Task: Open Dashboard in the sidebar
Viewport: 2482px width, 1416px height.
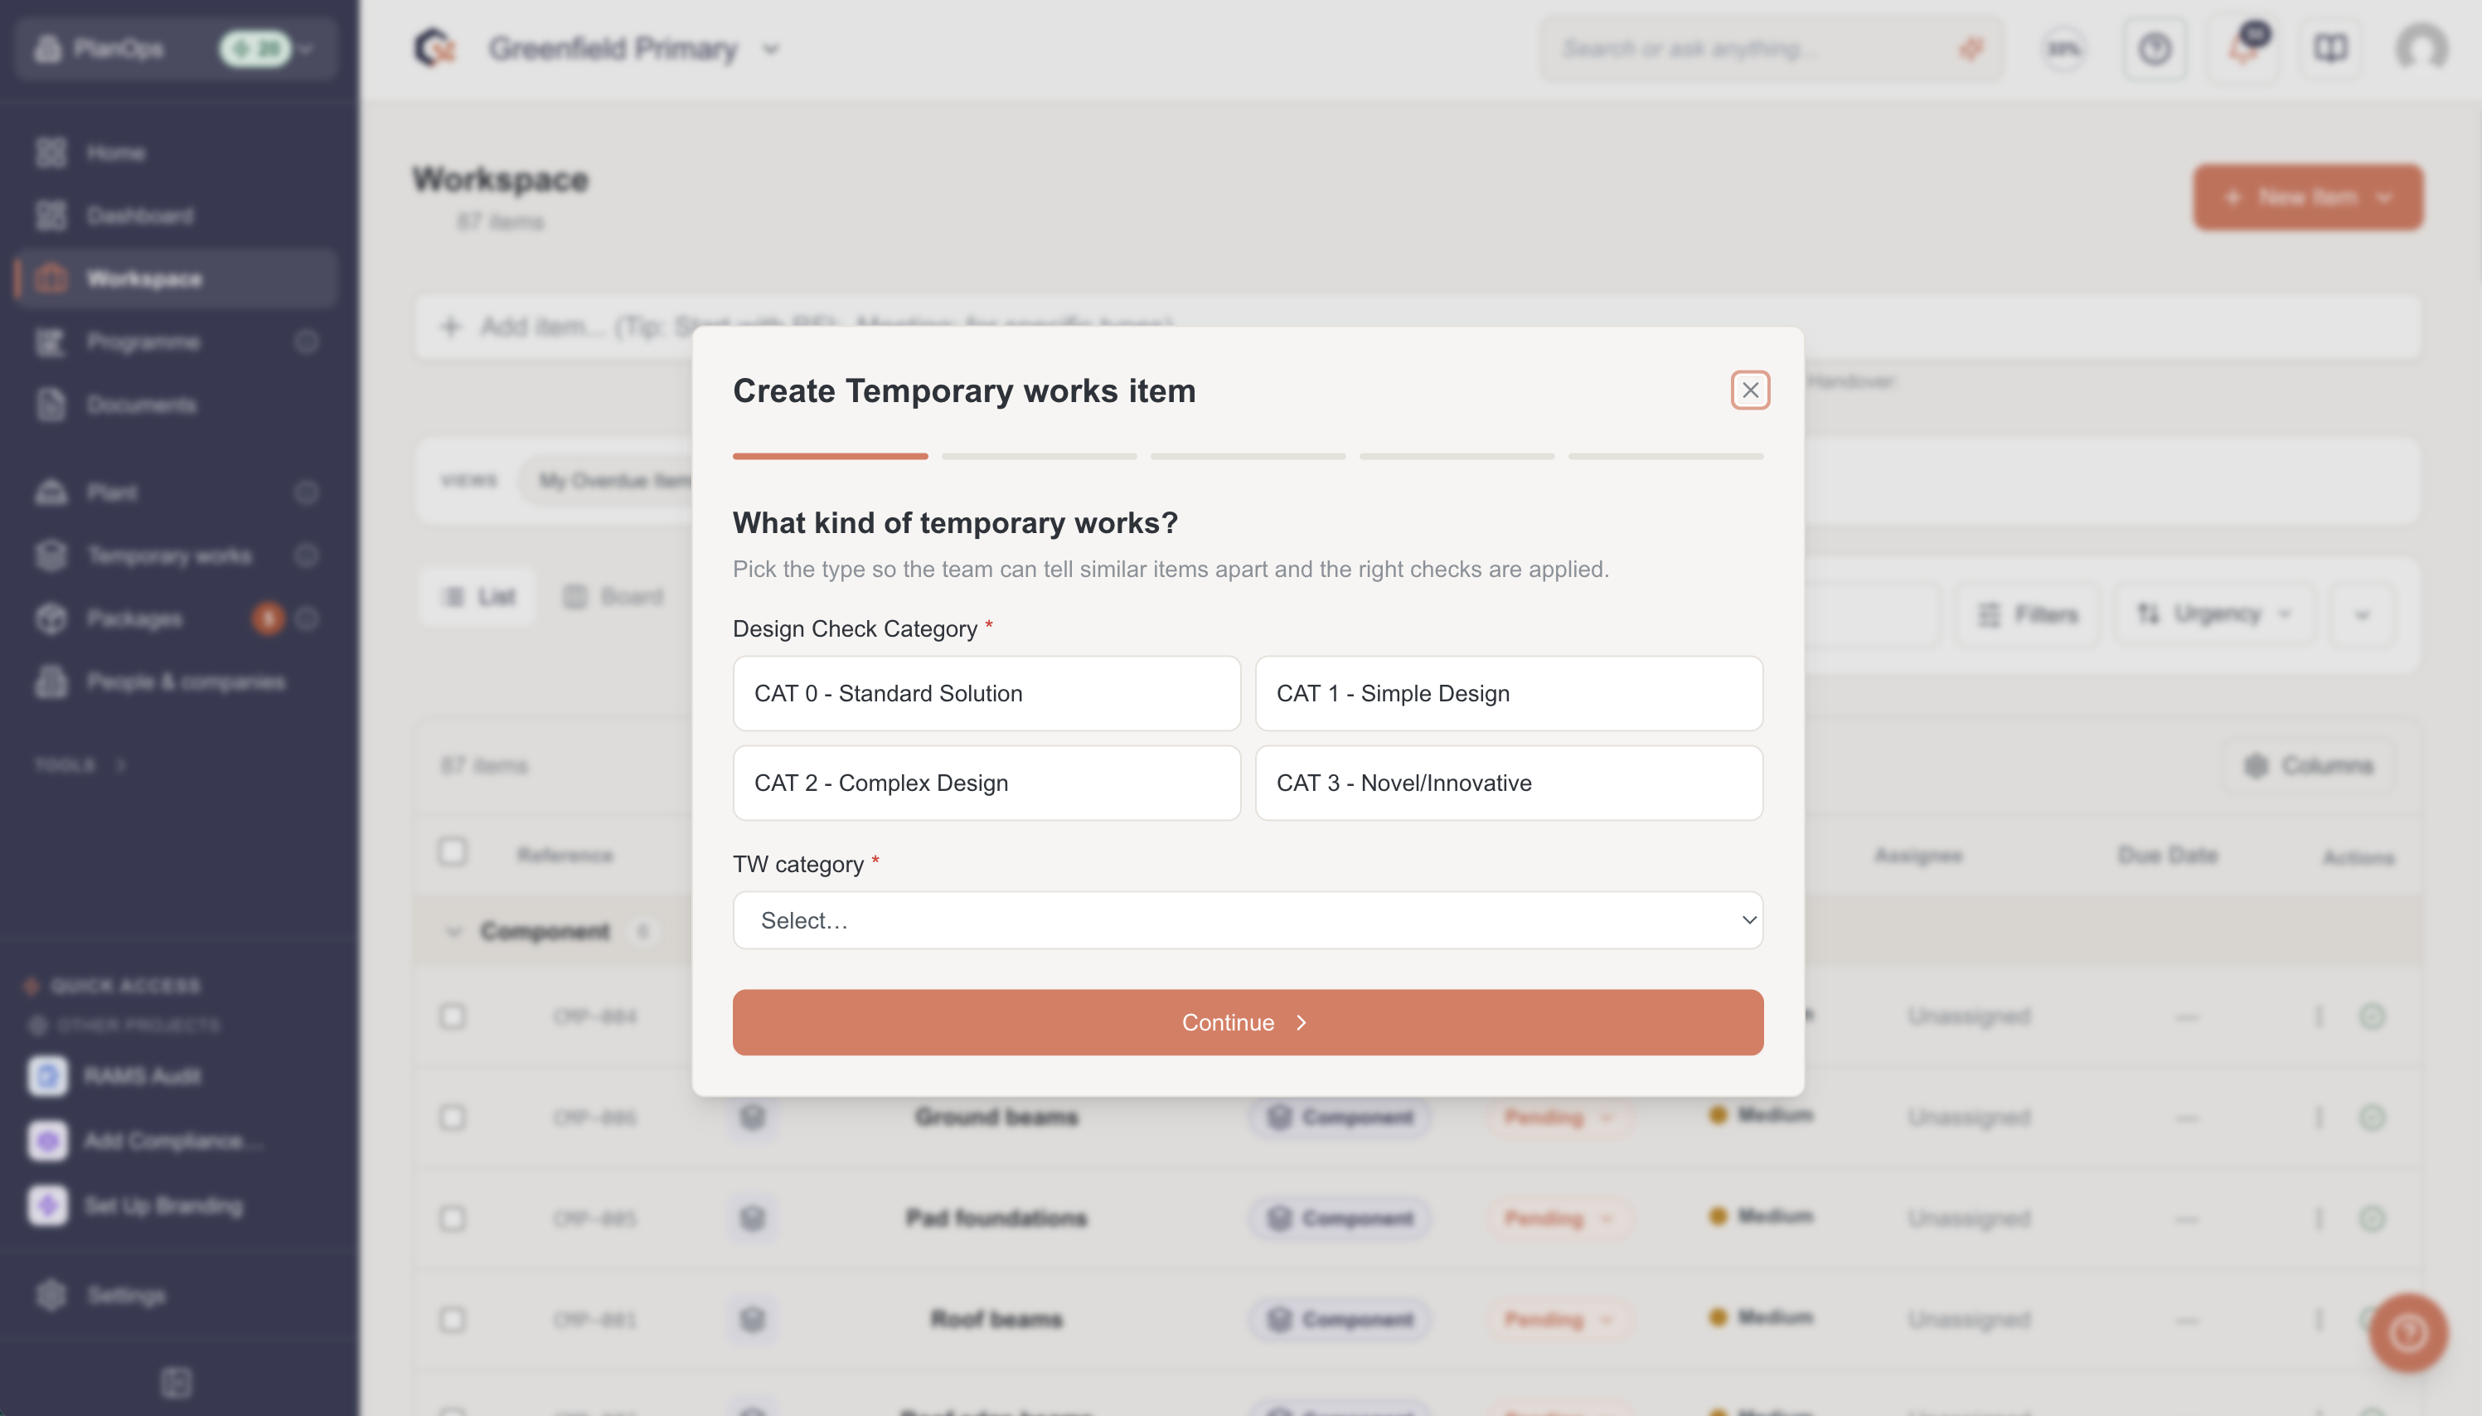Action: click(175, 216)
